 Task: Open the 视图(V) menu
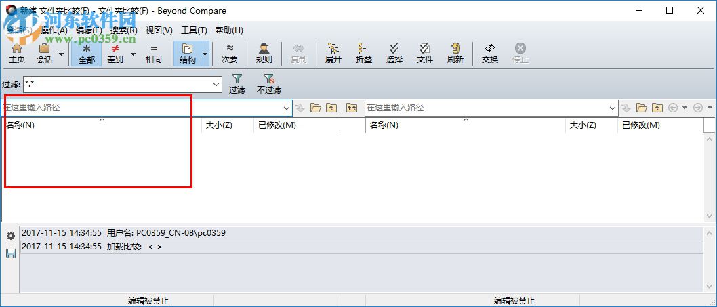pyautogui.click(x=159, y=30)
